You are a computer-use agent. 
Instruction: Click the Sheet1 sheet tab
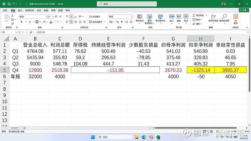15,128
